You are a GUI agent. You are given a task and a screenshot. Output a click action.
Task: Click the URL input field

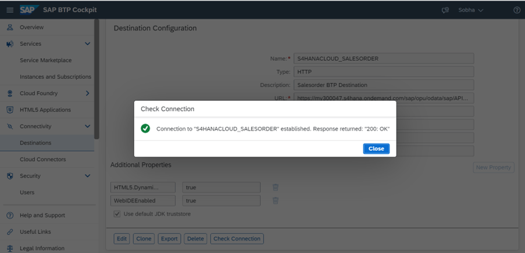384,97
